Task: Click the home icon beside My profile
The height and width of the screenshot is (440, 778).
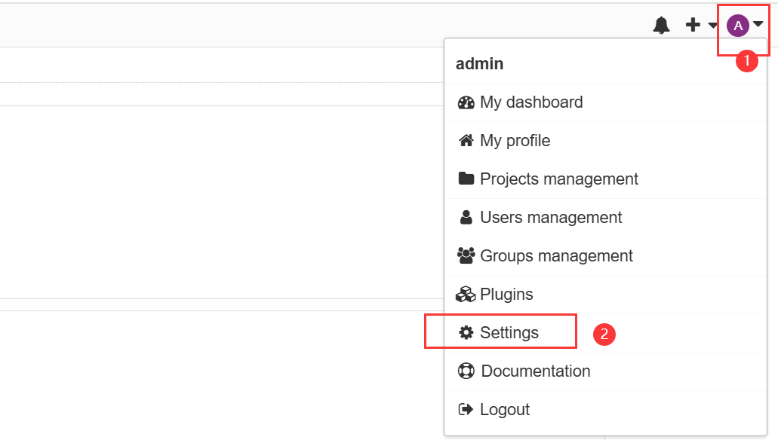Action: (x=466, y=141)
